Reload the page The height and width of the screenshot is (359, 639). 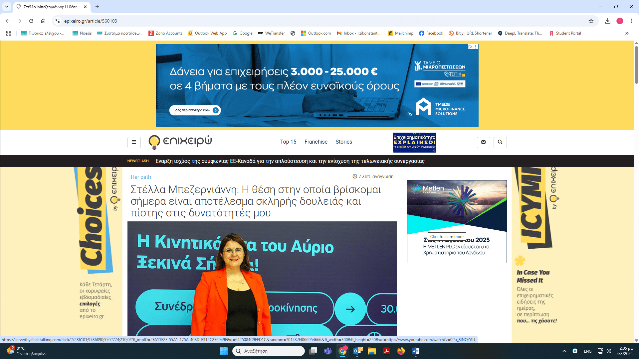click(31, 21)
